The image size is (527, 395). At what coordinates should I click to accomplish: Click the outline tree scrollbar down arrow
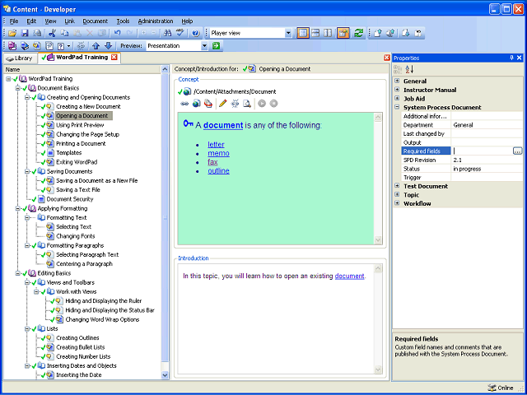[165, 375]
